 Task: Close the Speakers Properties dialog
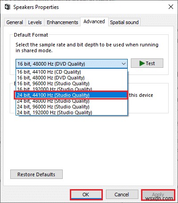pos(171,7)
